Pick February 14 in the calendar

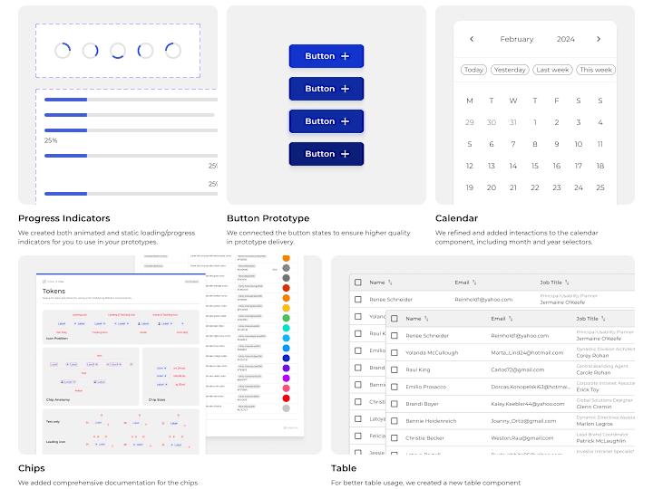coord(513,166)
